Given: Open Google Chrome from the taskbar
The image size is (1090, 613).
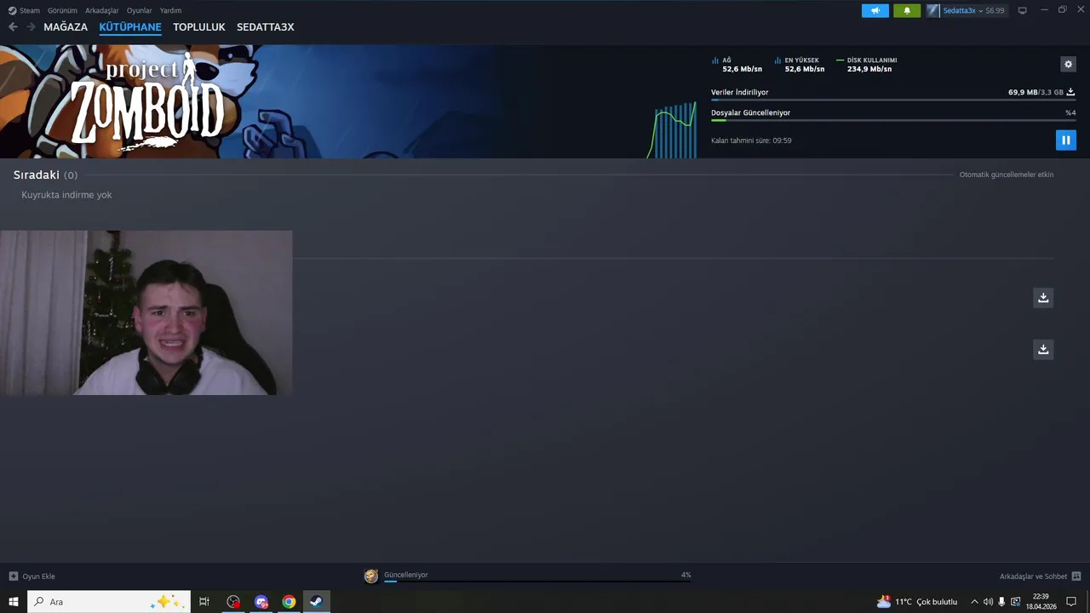Looking at the screenshot, I should click(289, 602).
